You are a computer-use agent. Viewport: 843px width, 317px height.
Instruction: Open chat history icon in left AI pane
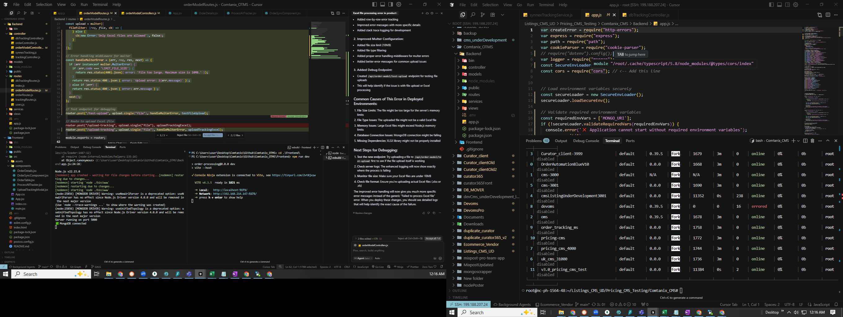(432, 13)
